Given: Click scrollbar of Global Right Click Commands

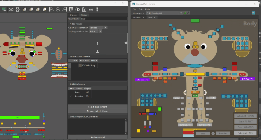Looking at the screenshot, I should coord(126,127).
